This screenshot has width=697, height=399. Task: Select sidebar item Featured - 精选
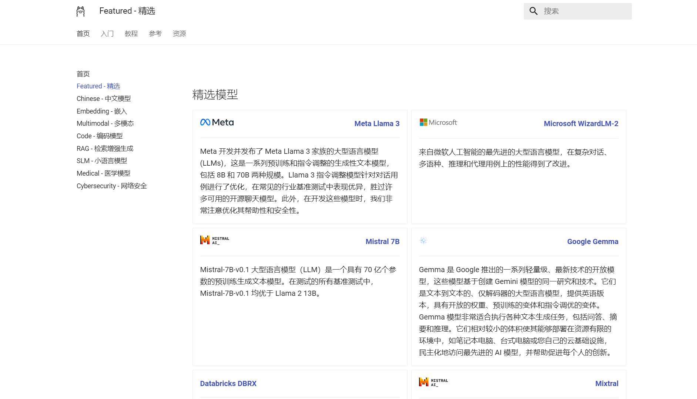(x=98, y=86)
